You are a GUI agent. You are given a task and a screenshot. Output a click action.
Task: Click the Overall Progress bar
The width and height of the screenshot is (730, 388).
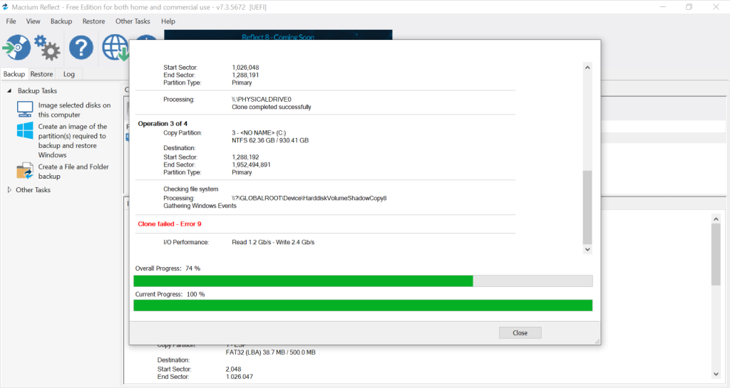pos(362,280)
